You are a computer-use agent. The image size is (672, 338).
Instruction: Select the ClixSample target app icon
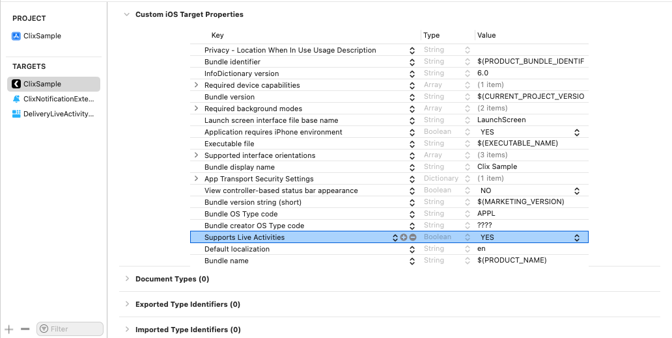(x=16, y=84)
